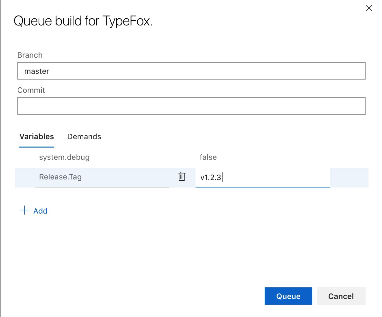
Task: Click the Queue button
Action: 288,296
